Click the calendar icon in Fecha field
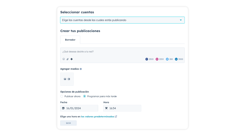The height and width of the screenshot is (136, 245). 63,108
